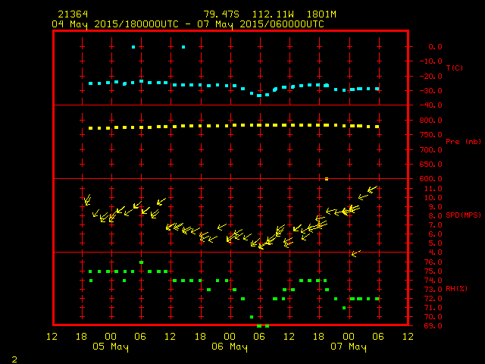Click the elevation label 1801M
Screen dimensions: 485x364
tap(321, 14)
